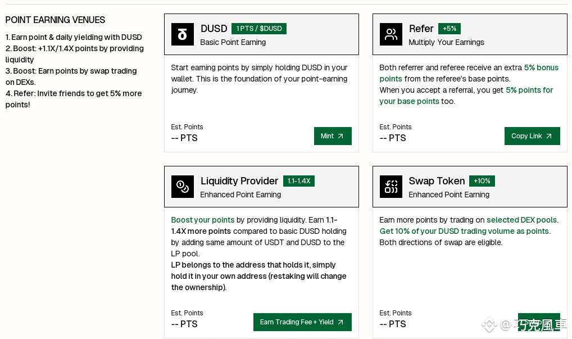Screen dimensions: 572x339
Task: Click arrow icon on Earn Trading Fee button
Action: pos(341,322)
